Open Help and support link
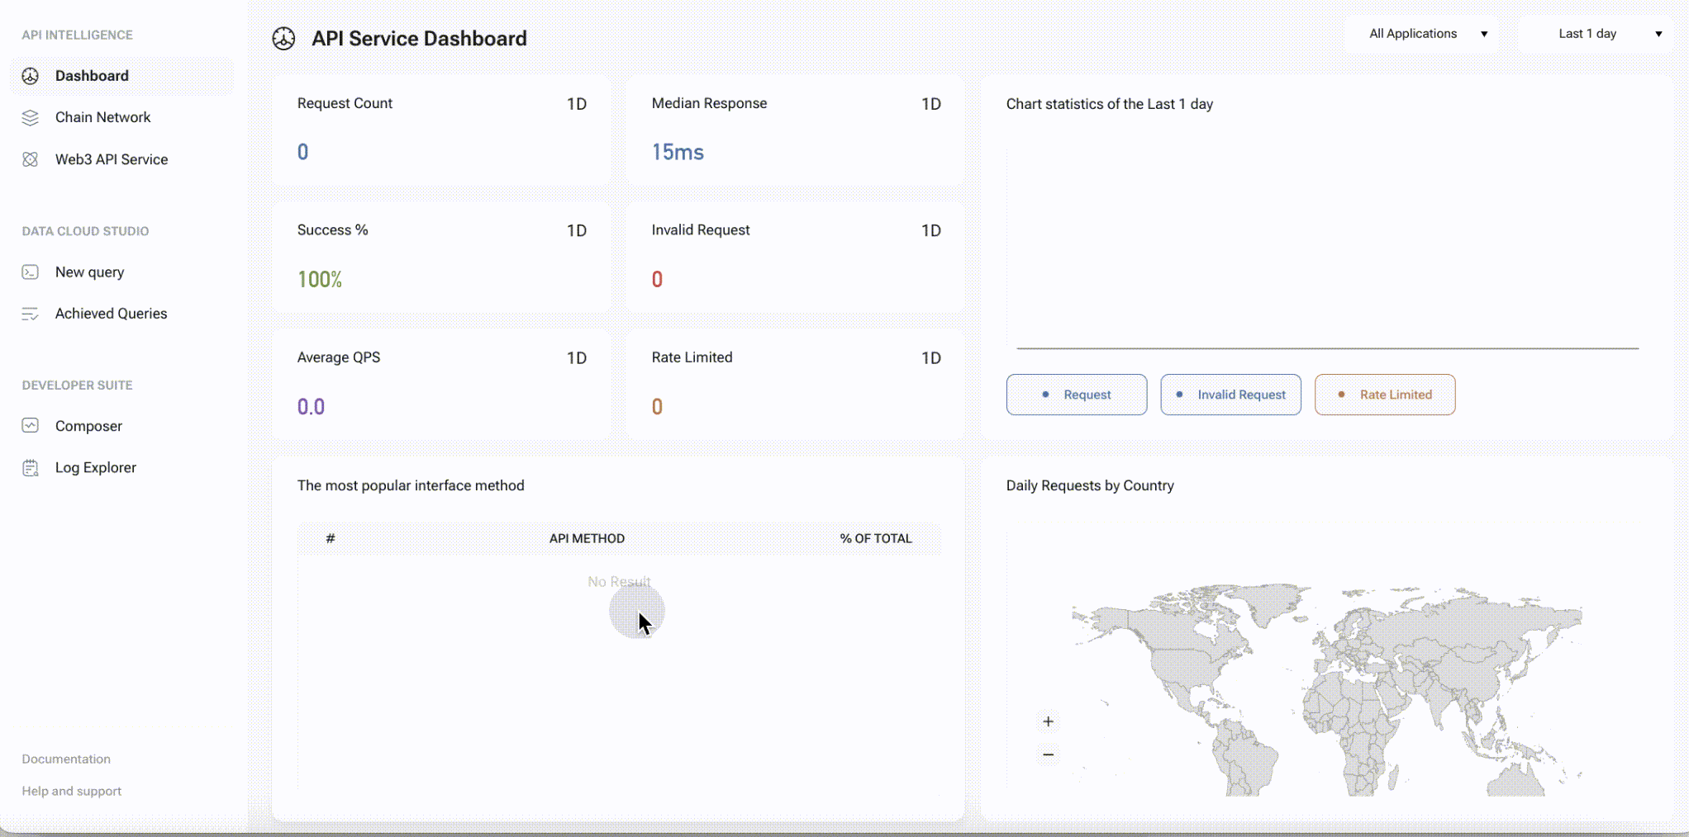The width and height of the screenshot is (1689, 837). click(x=72, y=791)
